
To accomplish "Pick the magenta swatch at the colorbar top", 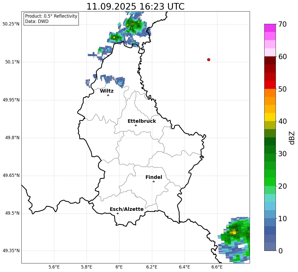I will coord(270,28).
